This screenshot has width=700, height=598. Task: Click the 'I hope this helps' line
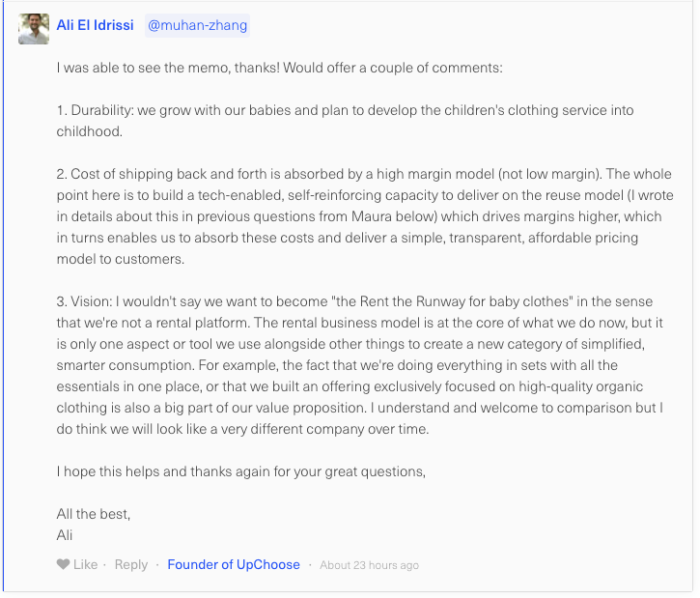click(x=241, y=471)
